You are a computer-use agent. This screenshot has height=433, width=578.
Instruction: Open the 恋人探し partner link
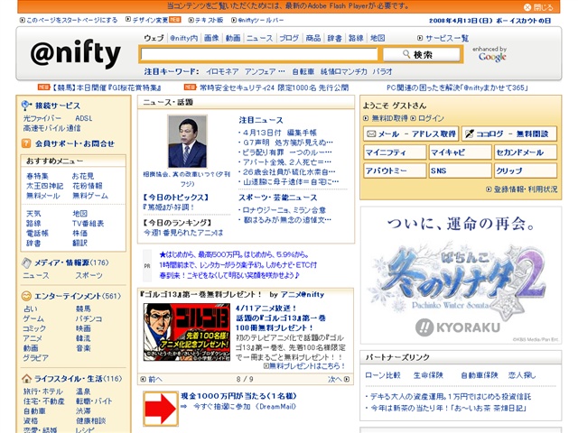[x=522, y=375]
